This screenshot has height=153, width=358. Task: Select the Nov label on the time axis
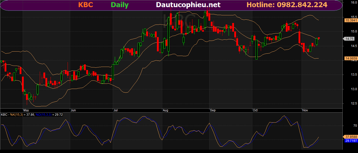point(305,110)
